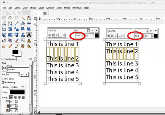Activate the Text tool
Viewport: 165px width, 115px height.
tap(29, 35)
